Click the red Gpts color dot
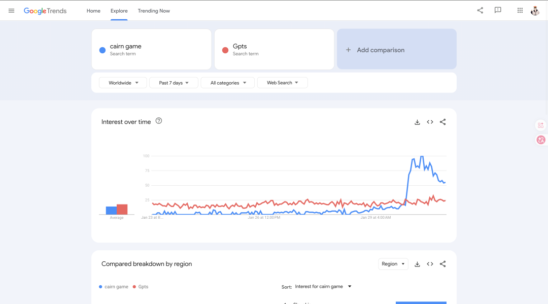 [225, 50]
